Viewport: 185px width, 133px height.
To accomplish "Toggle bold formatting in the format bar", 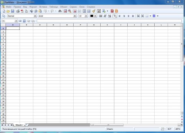I will point(101,16).
